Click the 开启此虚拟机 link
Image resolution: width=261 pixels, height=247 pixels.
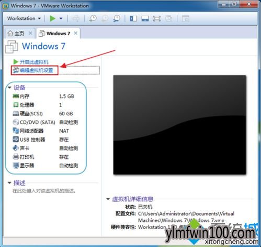click(x=34, y=62)
